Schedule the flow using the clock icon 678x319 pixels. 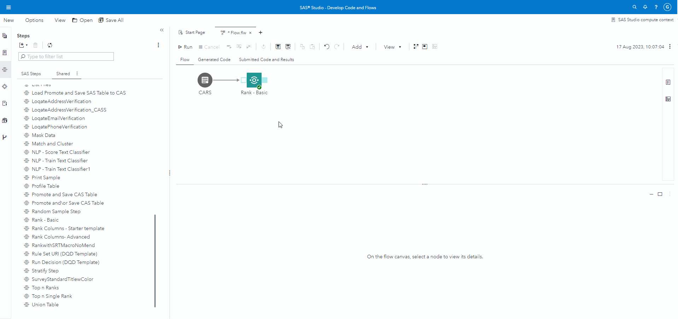tap(263, 47)
